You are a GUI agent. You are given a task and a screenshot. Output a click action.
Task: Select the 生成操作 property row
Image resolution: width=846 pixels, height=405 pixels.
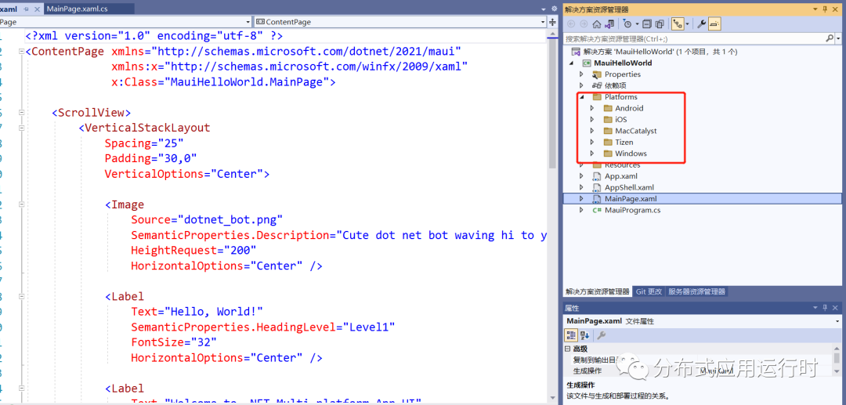698,371
